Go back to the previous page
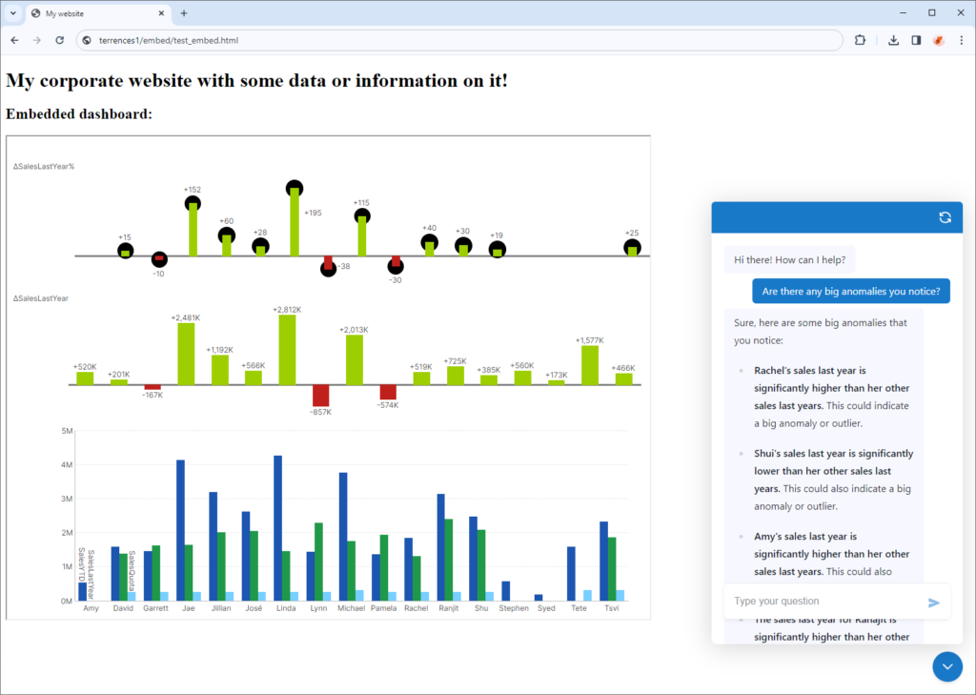 pos(14,40)
